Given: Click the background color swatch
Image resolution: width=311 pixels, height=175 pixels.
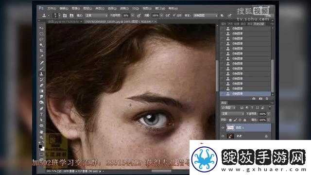Looking at the screenshot, I should (43, 149).
